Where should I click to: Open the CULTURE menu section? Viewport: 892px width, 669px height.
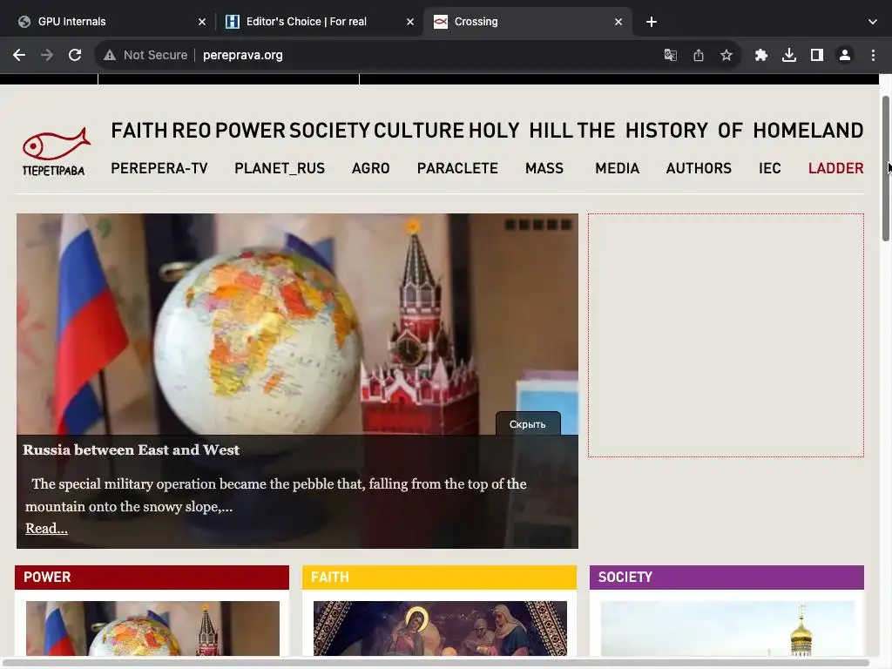tap(419, 131)
